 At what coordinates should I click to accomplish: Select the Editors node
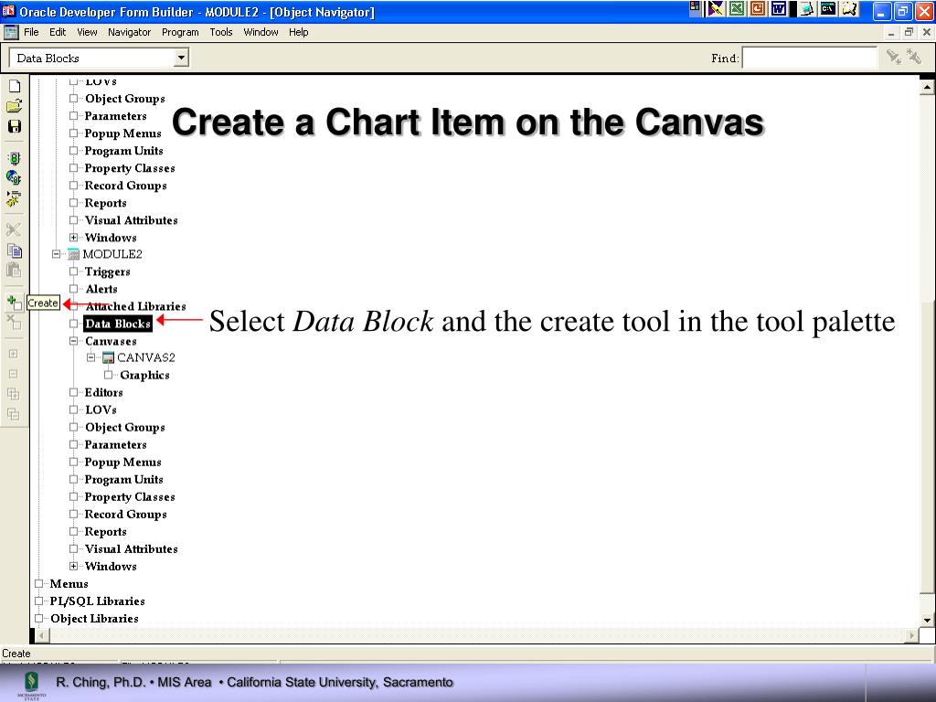[104, 392]
